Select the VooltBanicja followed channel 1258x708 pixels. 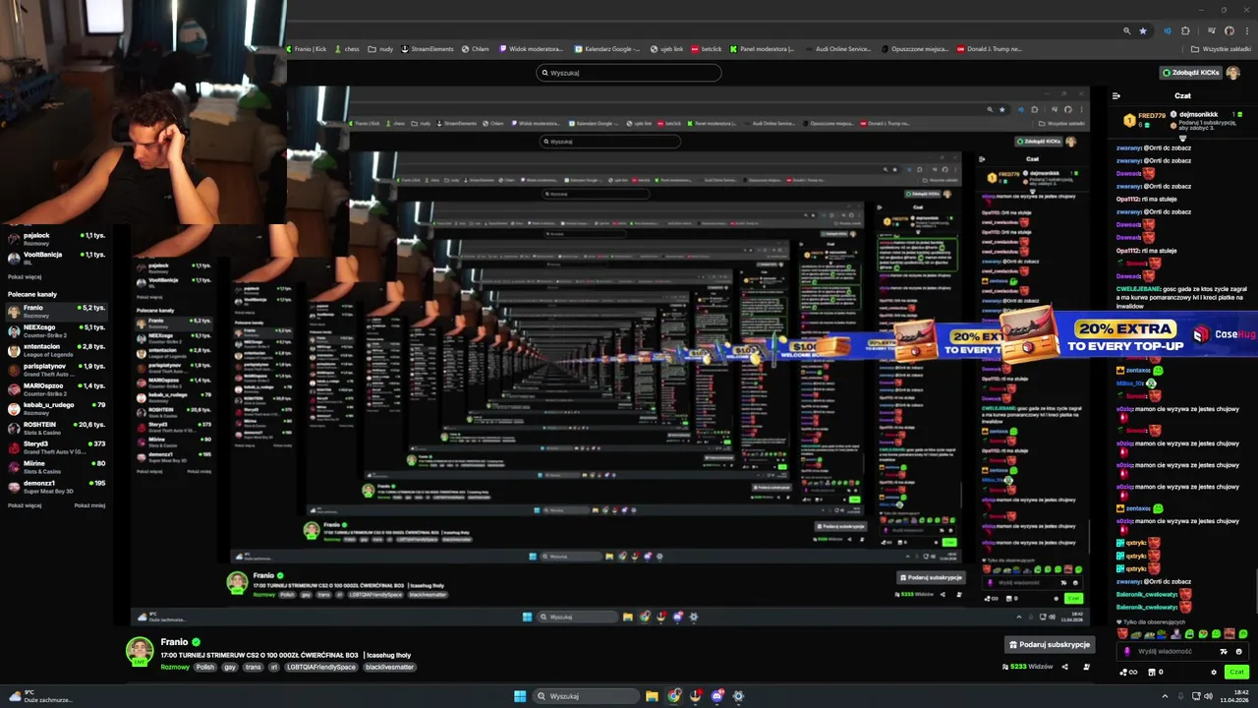click(x=56, y=258)
